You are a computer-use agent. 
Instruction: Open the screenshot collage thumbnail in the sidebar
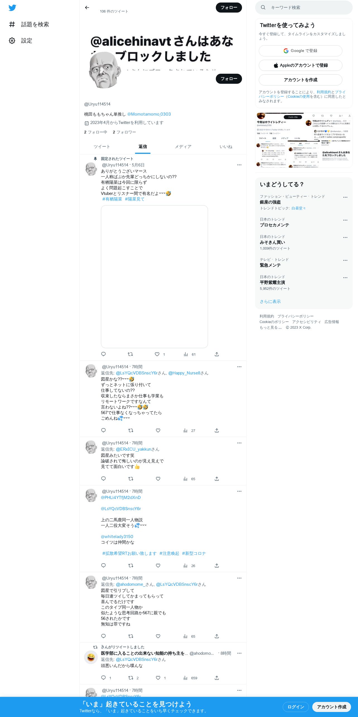(x=304, y=140)
